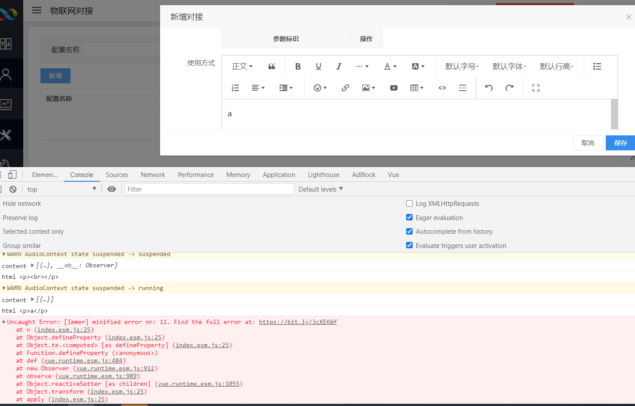Toggle italic formatting in the editor
This screenshot has height=406, width=635.
339,67
